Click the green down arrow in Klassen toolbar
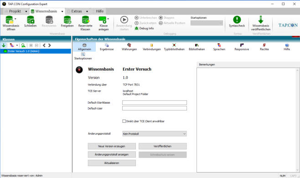Image resolution: width=300 pixels, height=178 pixels. pos(4,45)
